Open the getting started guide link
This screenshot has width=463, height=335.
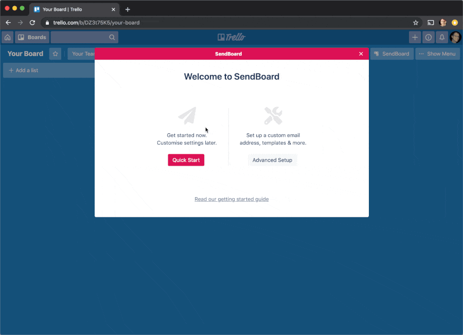(232, 199)
